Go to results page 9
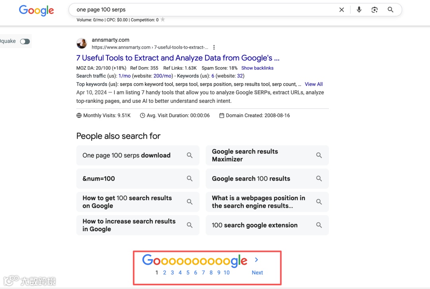This screenshot has height=289, width=430. pyautogui.click(x=219, y=273)
